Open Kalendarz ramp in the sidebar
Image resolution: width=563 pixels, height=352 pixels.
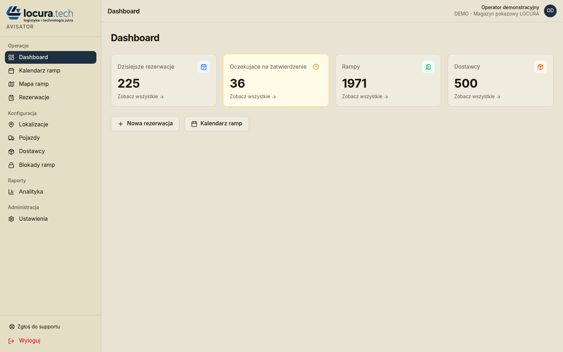[51, 71]
